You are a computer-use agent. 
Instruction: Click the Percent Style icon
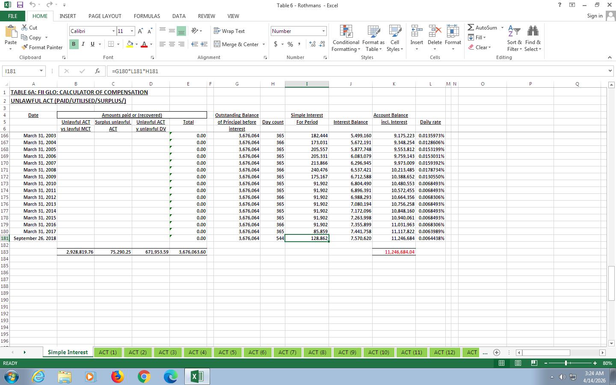click(x=290, y=44)
